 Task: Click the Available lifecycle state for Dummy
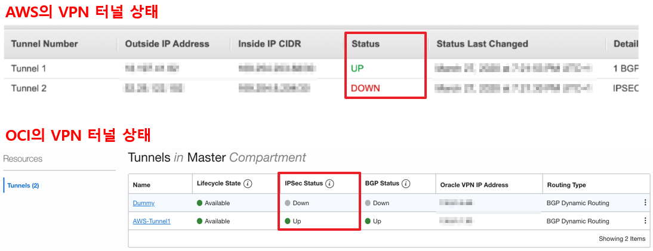(213, 203)
